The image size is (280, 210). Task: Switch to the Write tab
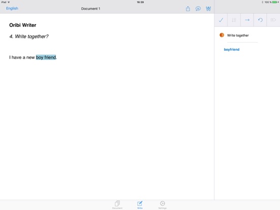click(x=140, y=204)
